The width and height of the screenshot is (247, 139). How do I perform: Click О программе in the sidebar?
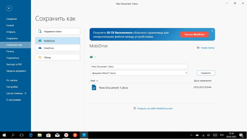click(13, 100)
